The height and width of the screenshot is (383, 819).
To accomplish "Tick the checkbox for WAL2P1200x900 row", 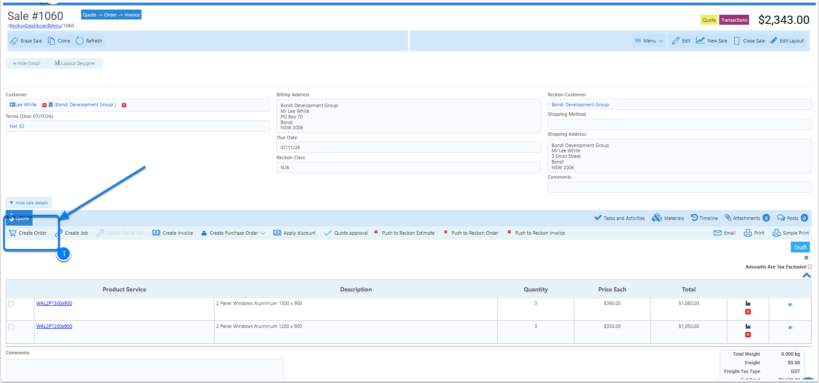I will tap(11, 327).
